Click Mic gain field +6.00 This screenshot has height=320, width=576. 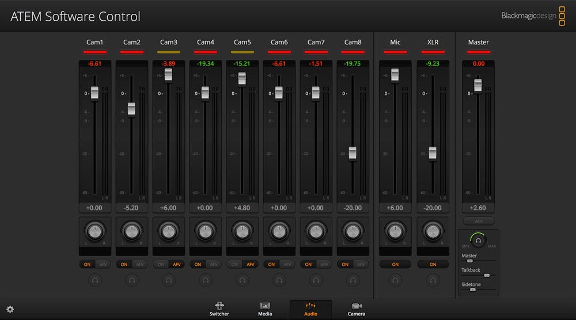click(x=395, y=208)
